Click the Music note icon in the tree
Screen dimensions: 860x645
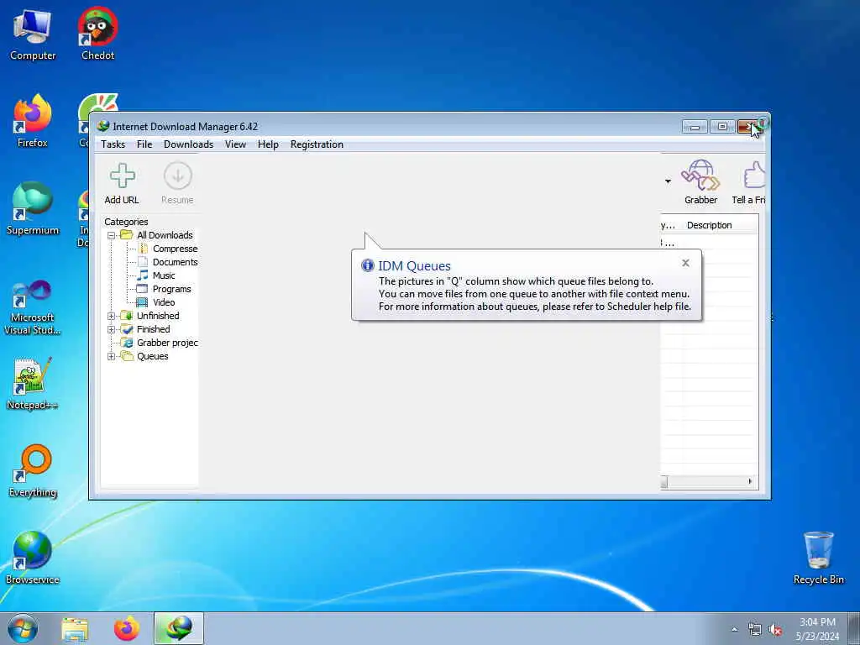[x=142, y=275]
